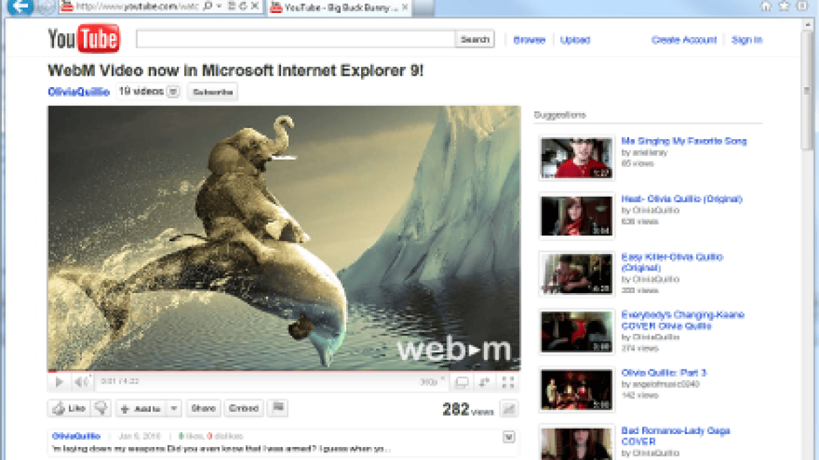819x460 pixels.
Task: Click the Share button
Action: 203,408
